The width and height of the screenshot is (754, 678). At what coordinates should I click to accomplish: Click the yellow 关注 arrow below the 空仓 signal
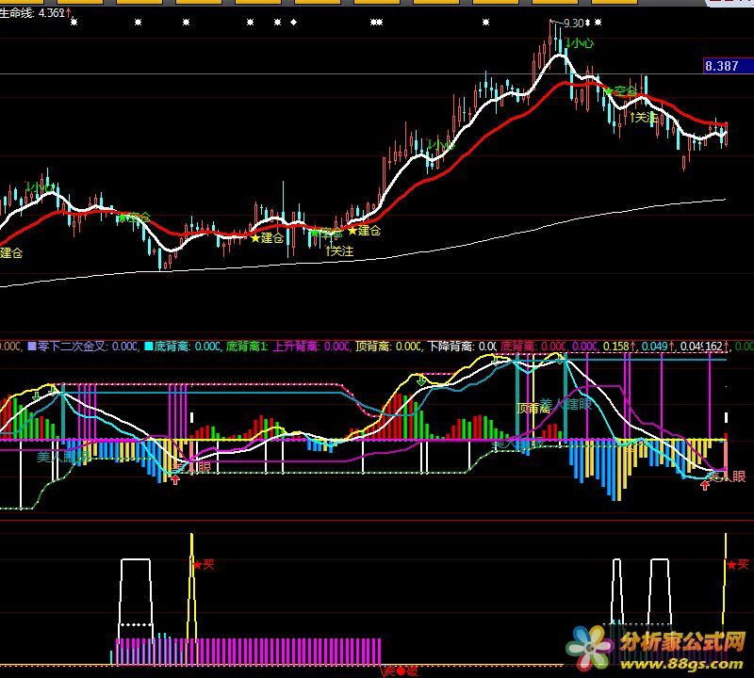tap(644, 118)
